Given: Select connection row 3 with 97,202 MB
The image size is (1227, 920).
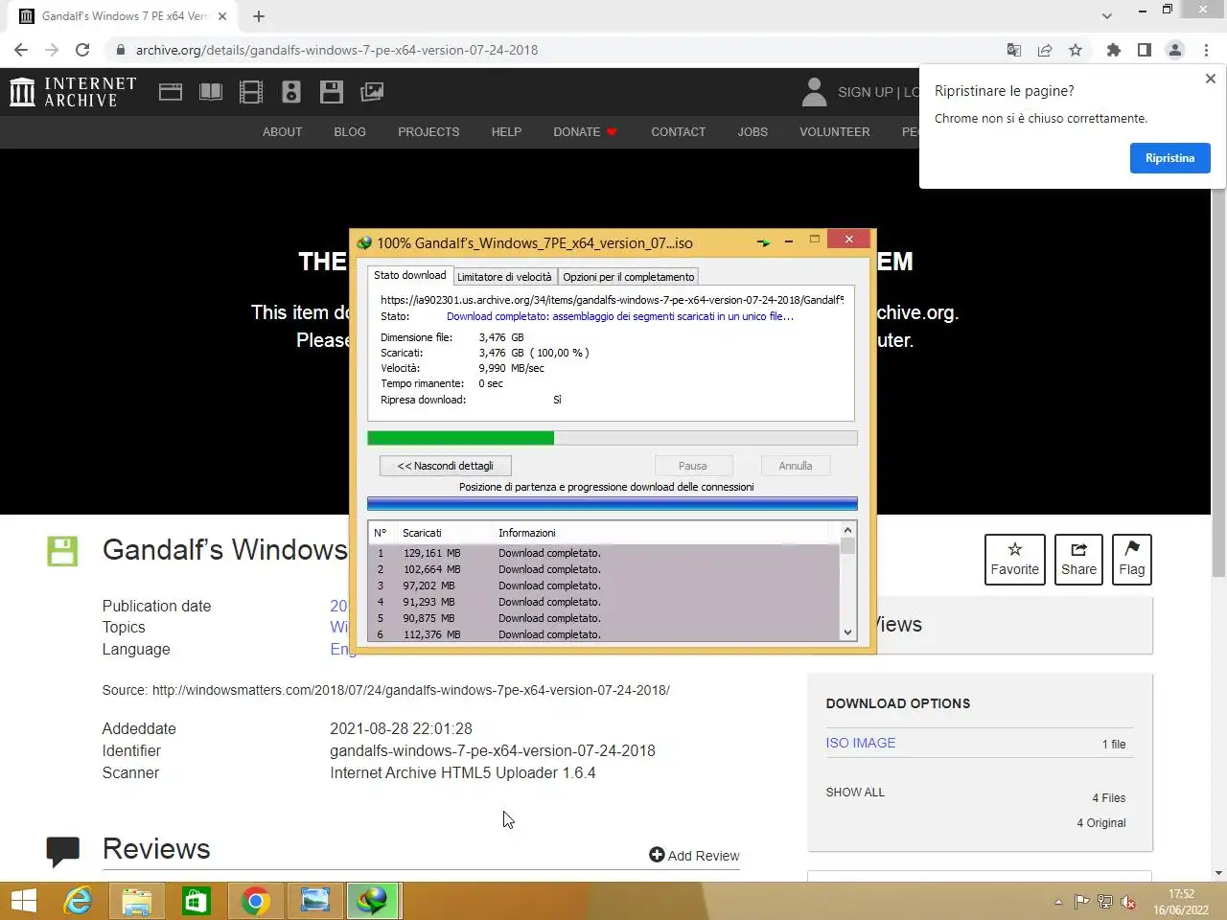Looking at the screenshot, I should click(x=604, y=586).
